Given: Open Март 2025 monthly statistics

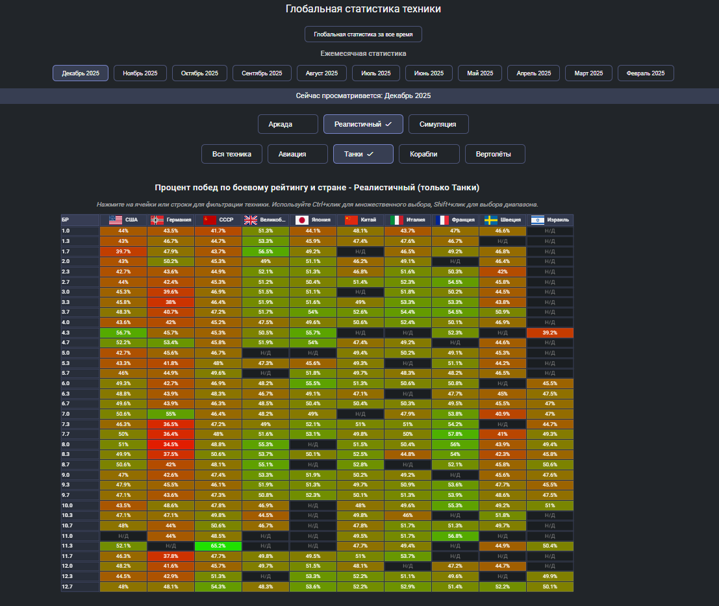Looking at the screenshot, I should [588, 73].
